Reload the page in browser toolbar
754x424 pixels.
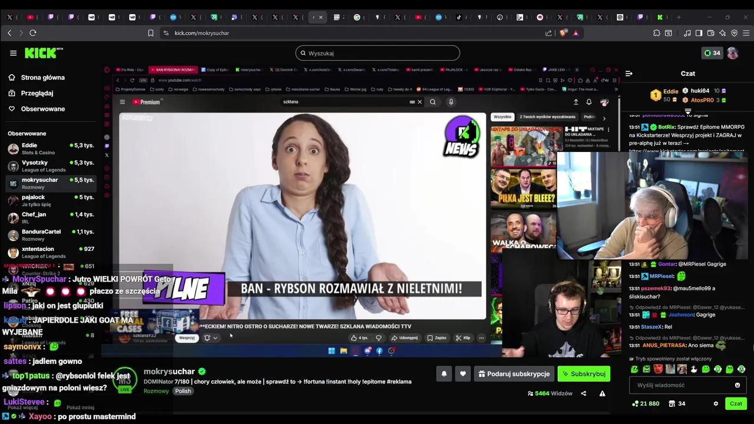33,33
